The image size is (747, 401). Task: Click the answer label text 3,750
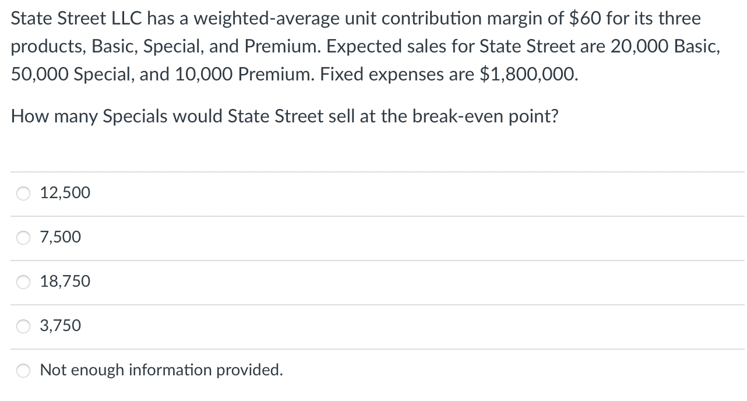59,325
